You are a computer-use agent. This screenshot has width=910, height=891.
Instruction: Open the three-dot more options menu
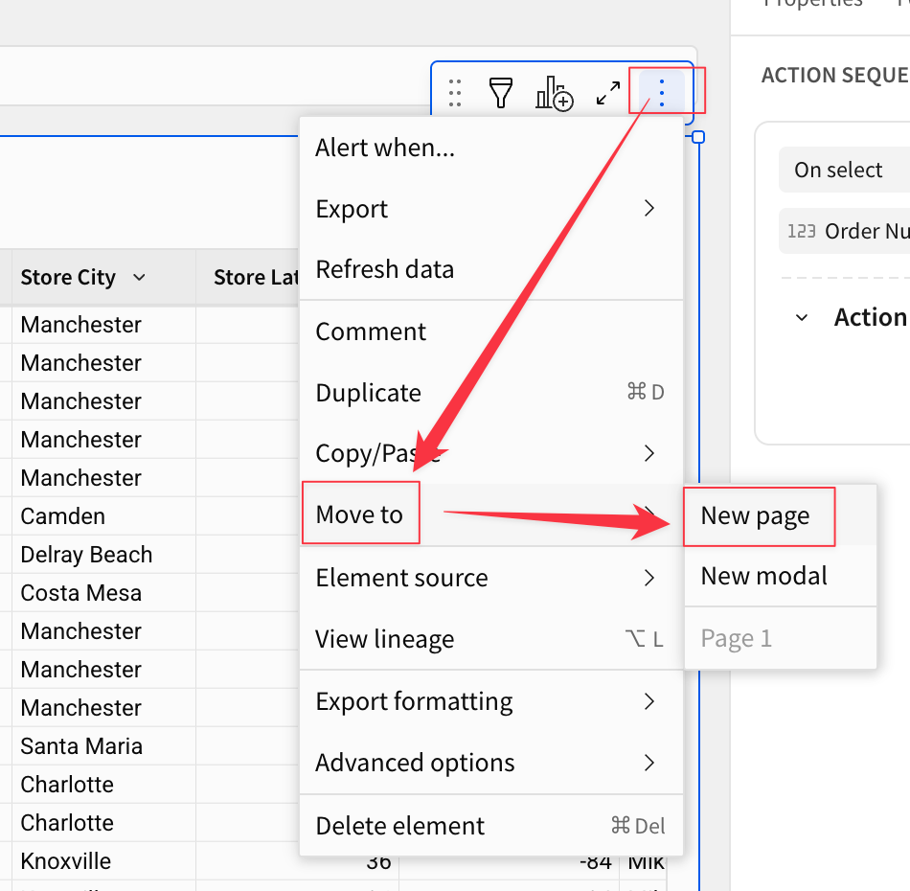click(x=662, y=93)
